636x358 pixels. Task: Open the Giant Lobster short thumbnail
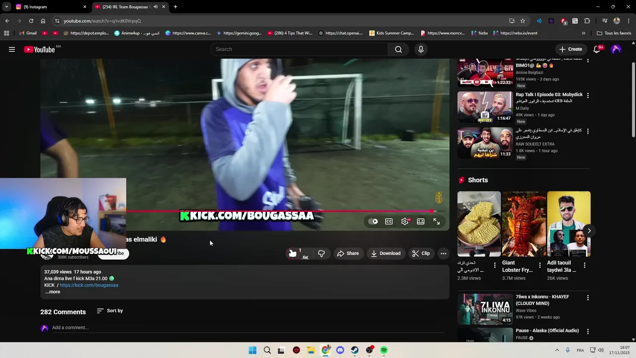tap(524, 224)
